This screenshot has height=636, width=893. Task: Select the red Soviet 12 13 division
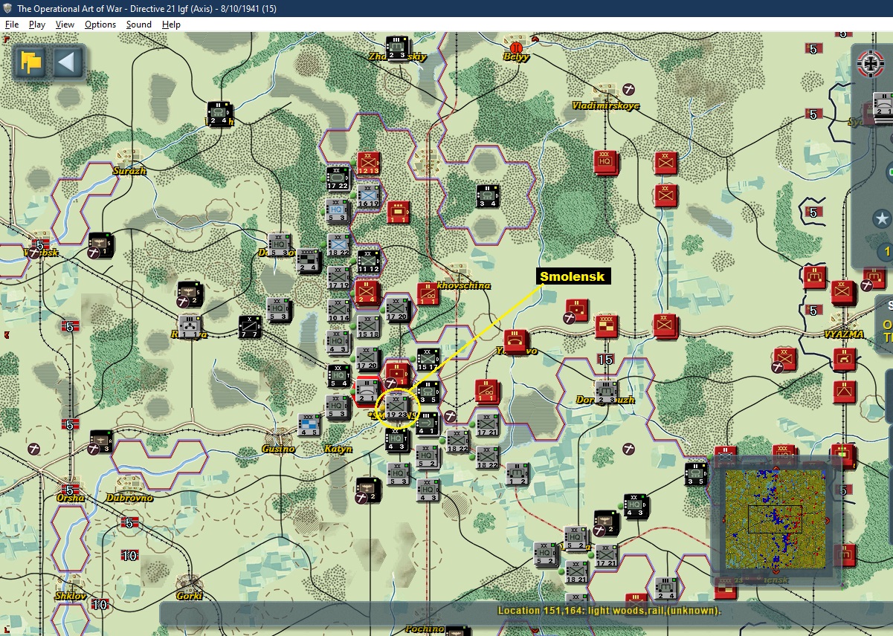(x=369, y=164)
